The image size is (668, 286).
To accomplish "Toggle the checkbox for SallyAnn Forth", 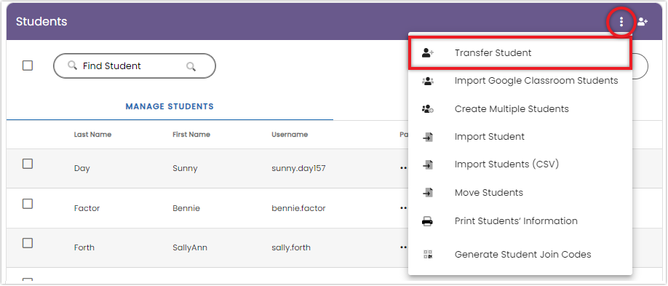I will (28, 243).
